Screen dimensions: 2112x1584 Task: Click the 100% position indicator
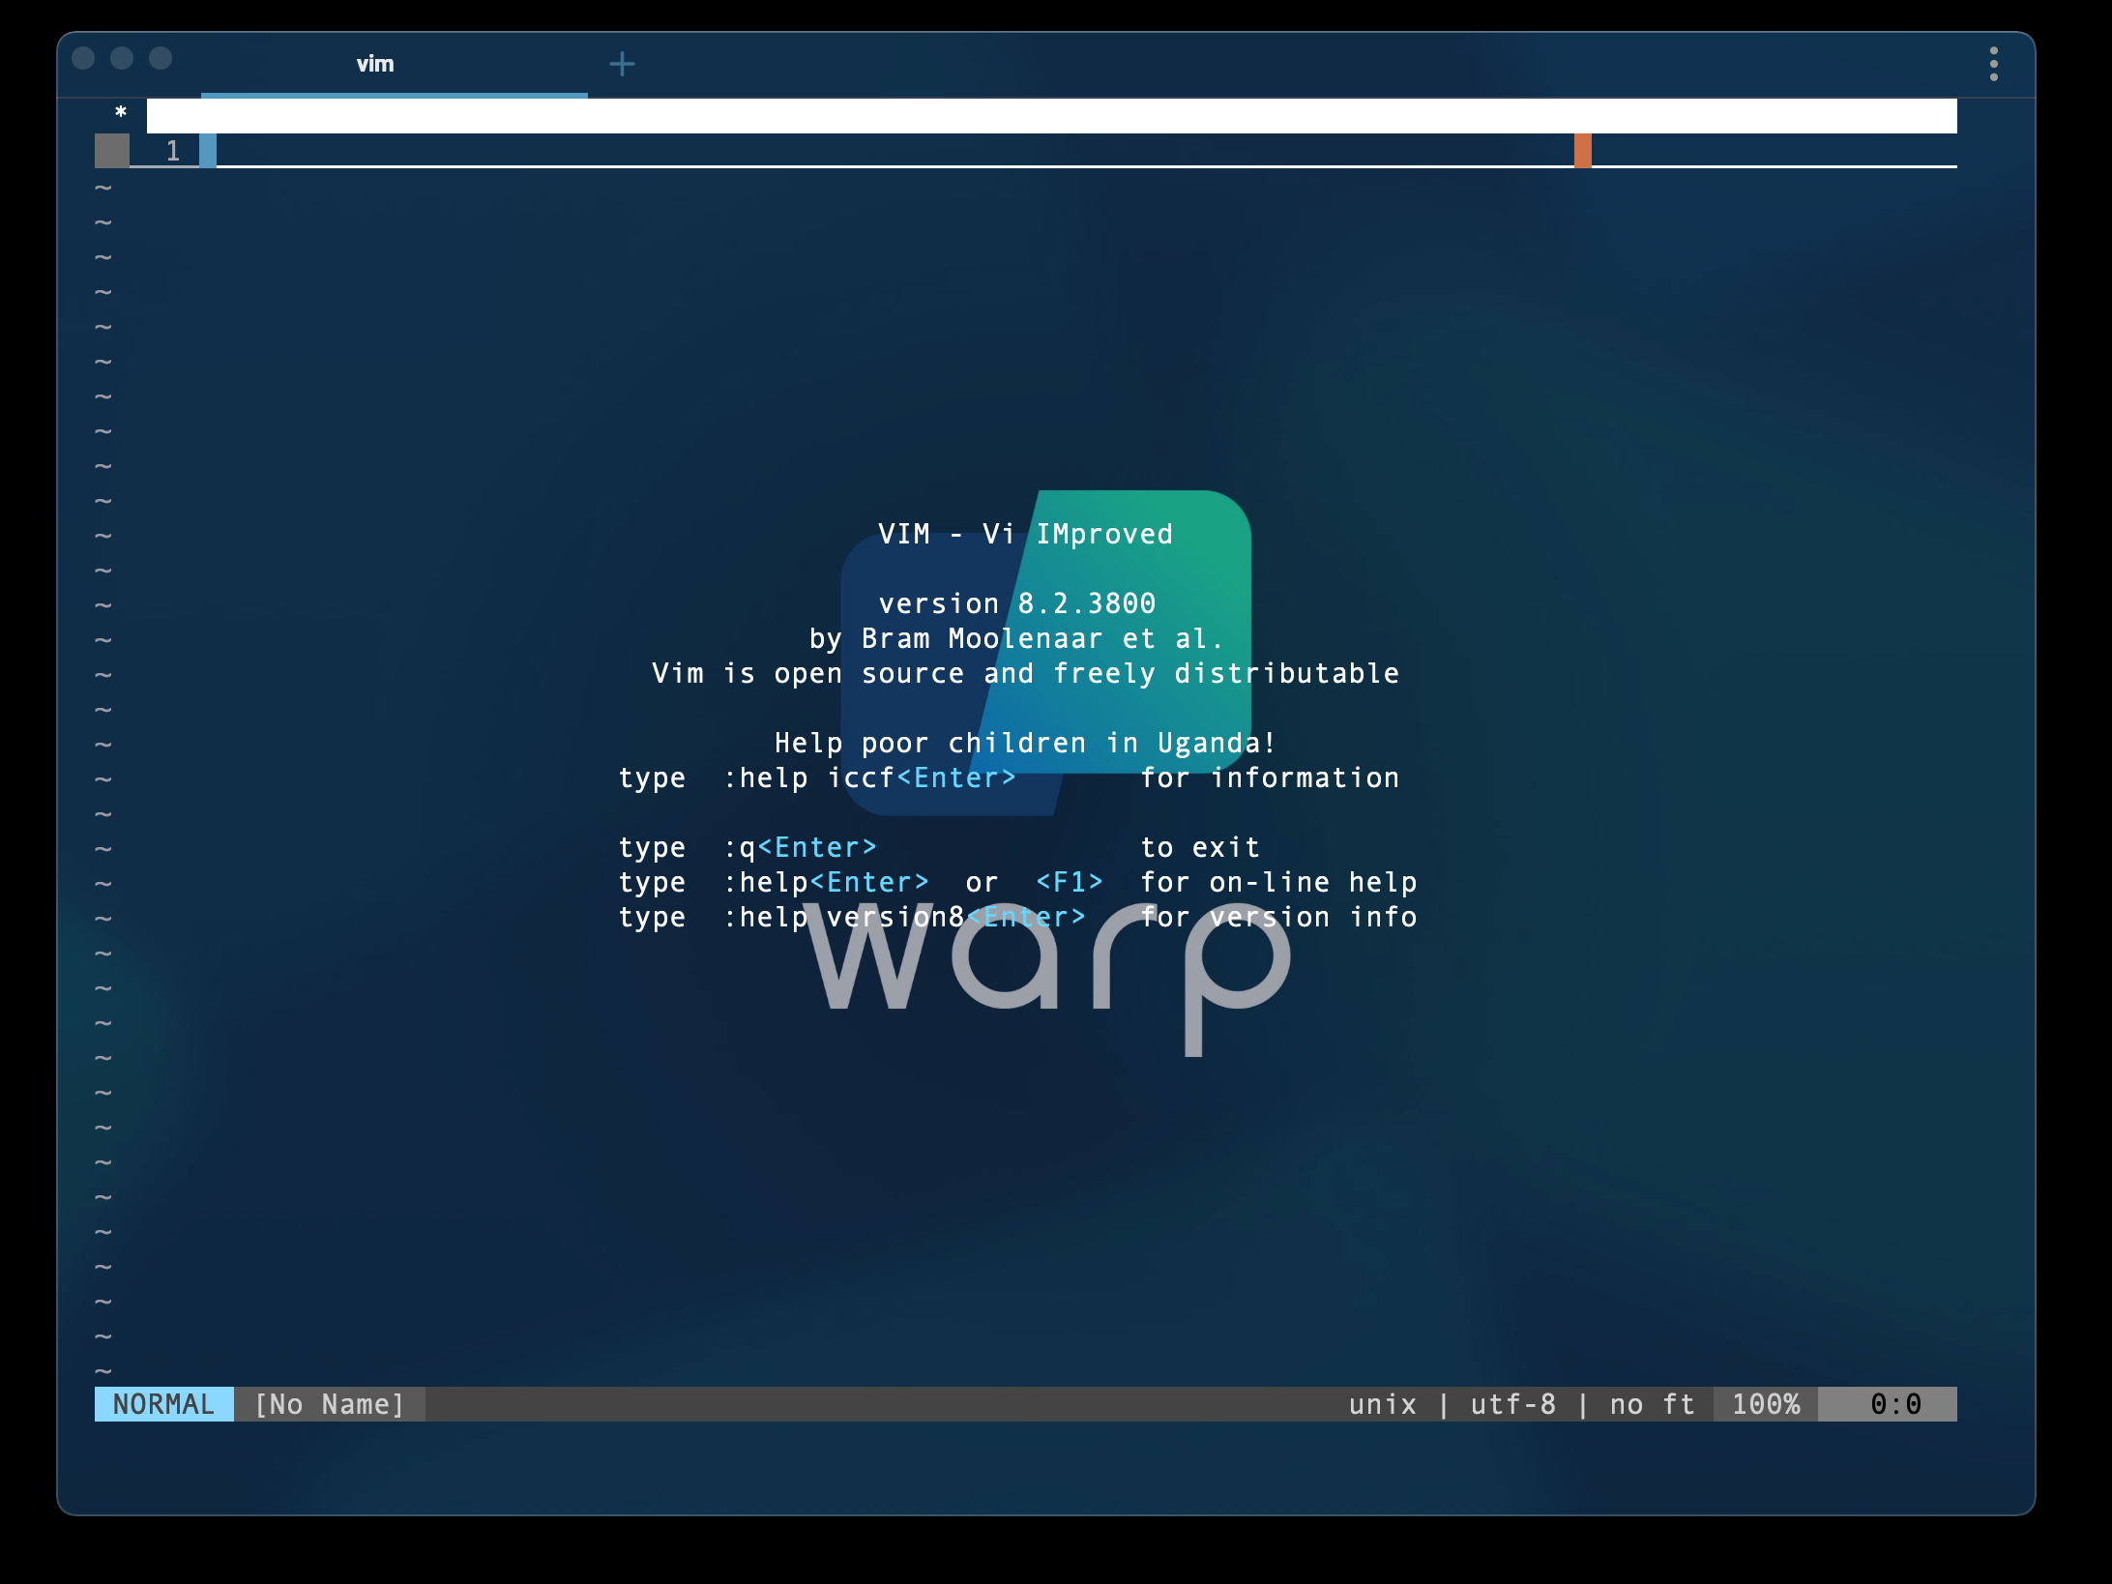coord(1766,1404)
